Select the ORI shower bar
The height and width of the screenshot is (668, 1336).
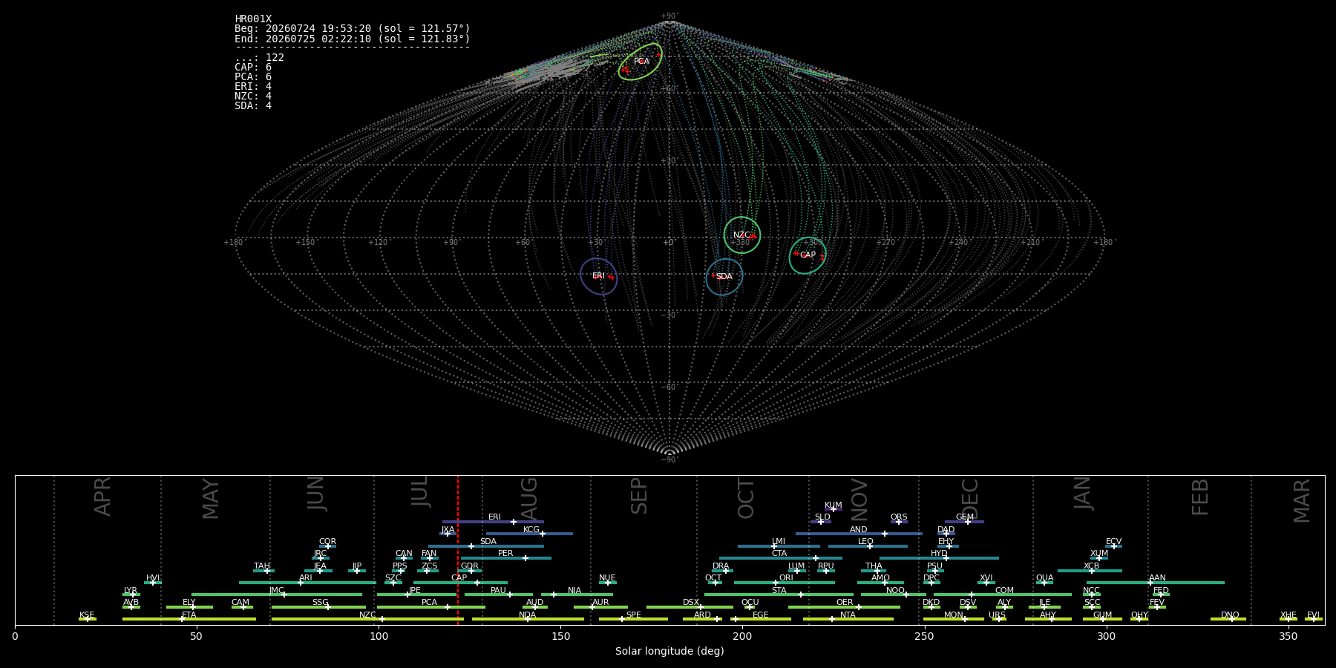coord(785,583)
